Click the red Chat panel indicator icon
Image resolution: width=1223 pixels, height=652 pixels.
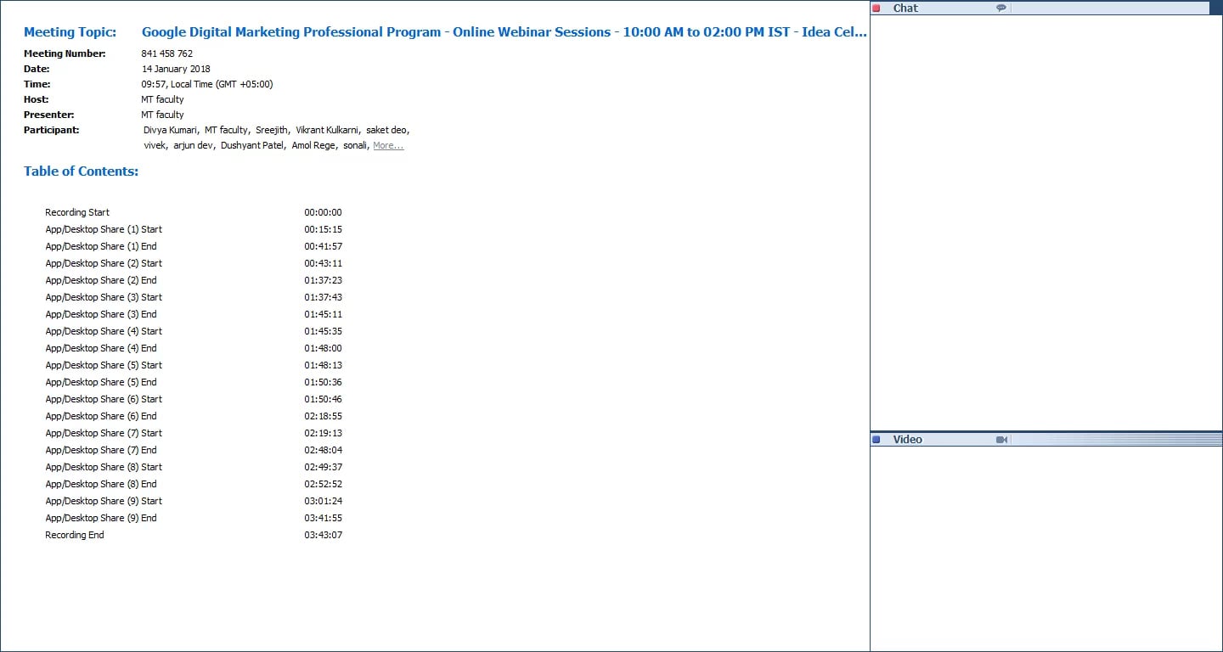click(x=876, y=8)
